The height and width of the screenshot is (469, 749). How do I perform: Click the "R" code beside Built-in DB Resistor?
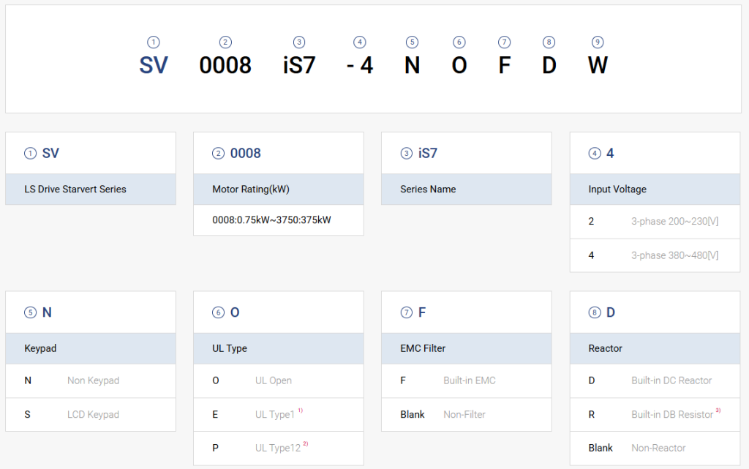pyautogui.click(x=591, y=415)
